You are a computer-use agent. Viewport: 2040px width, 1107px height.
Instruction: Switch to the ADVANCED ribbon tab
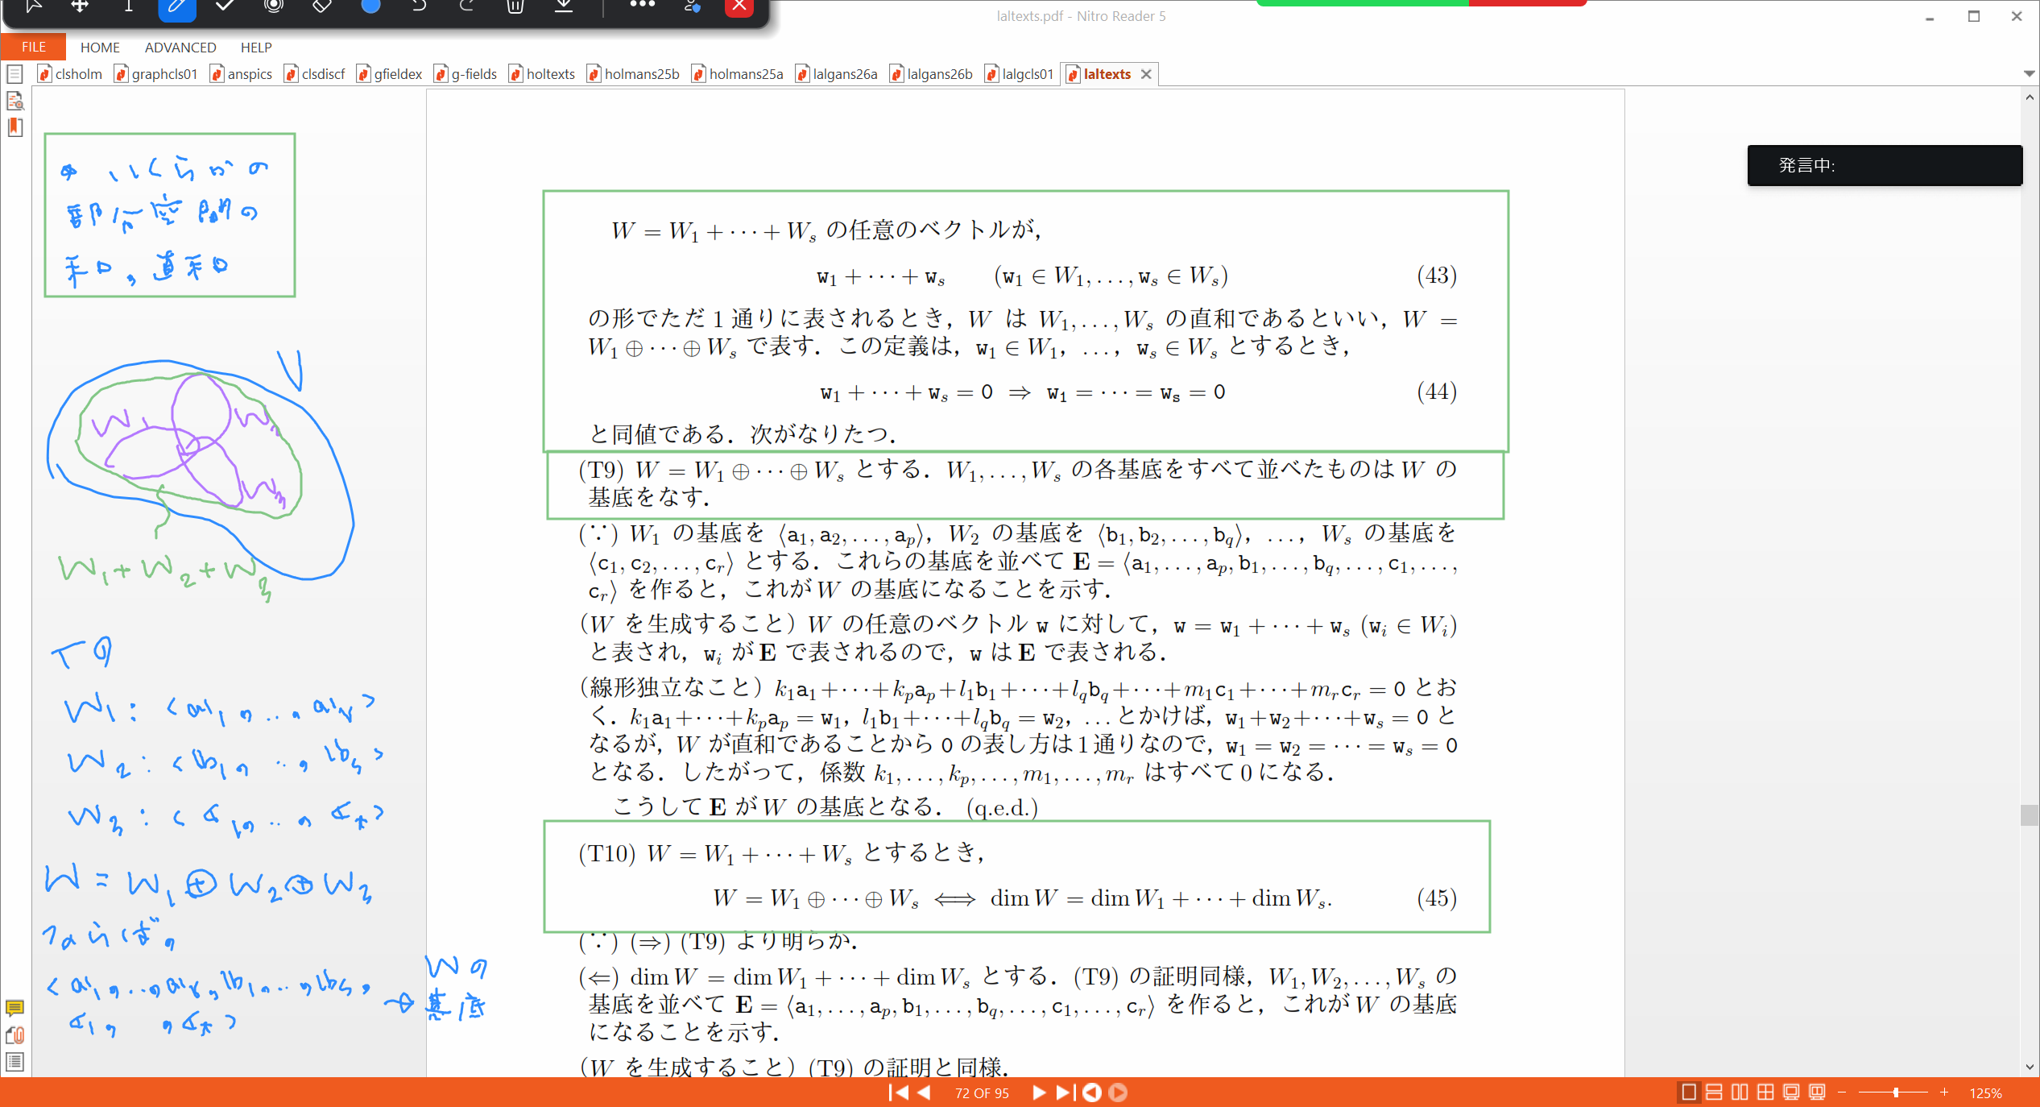point(180,48)
